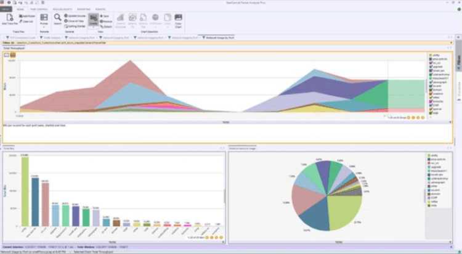Open the File ribbon tab
Screen dimensions: 462x254
click(6, 9)
